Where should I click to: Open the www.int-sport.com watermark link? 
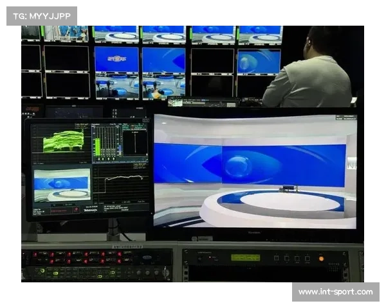tap(335, 292)
